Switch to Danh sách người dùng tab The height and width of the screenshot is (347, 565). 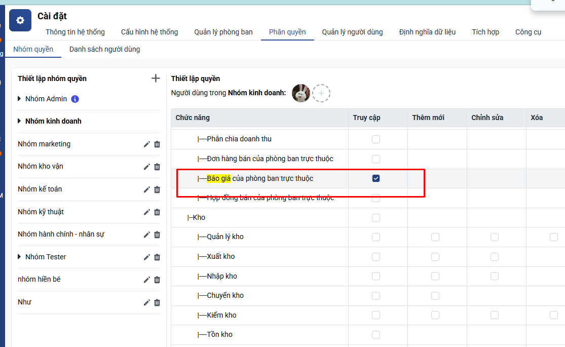[104, 49]
